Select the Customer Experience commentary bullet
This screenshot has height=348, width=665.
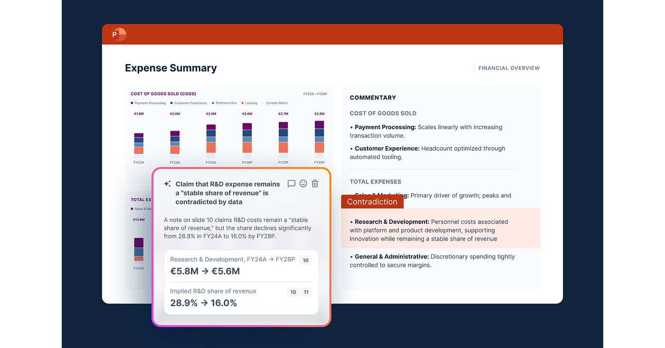click(x=427, y=153)
